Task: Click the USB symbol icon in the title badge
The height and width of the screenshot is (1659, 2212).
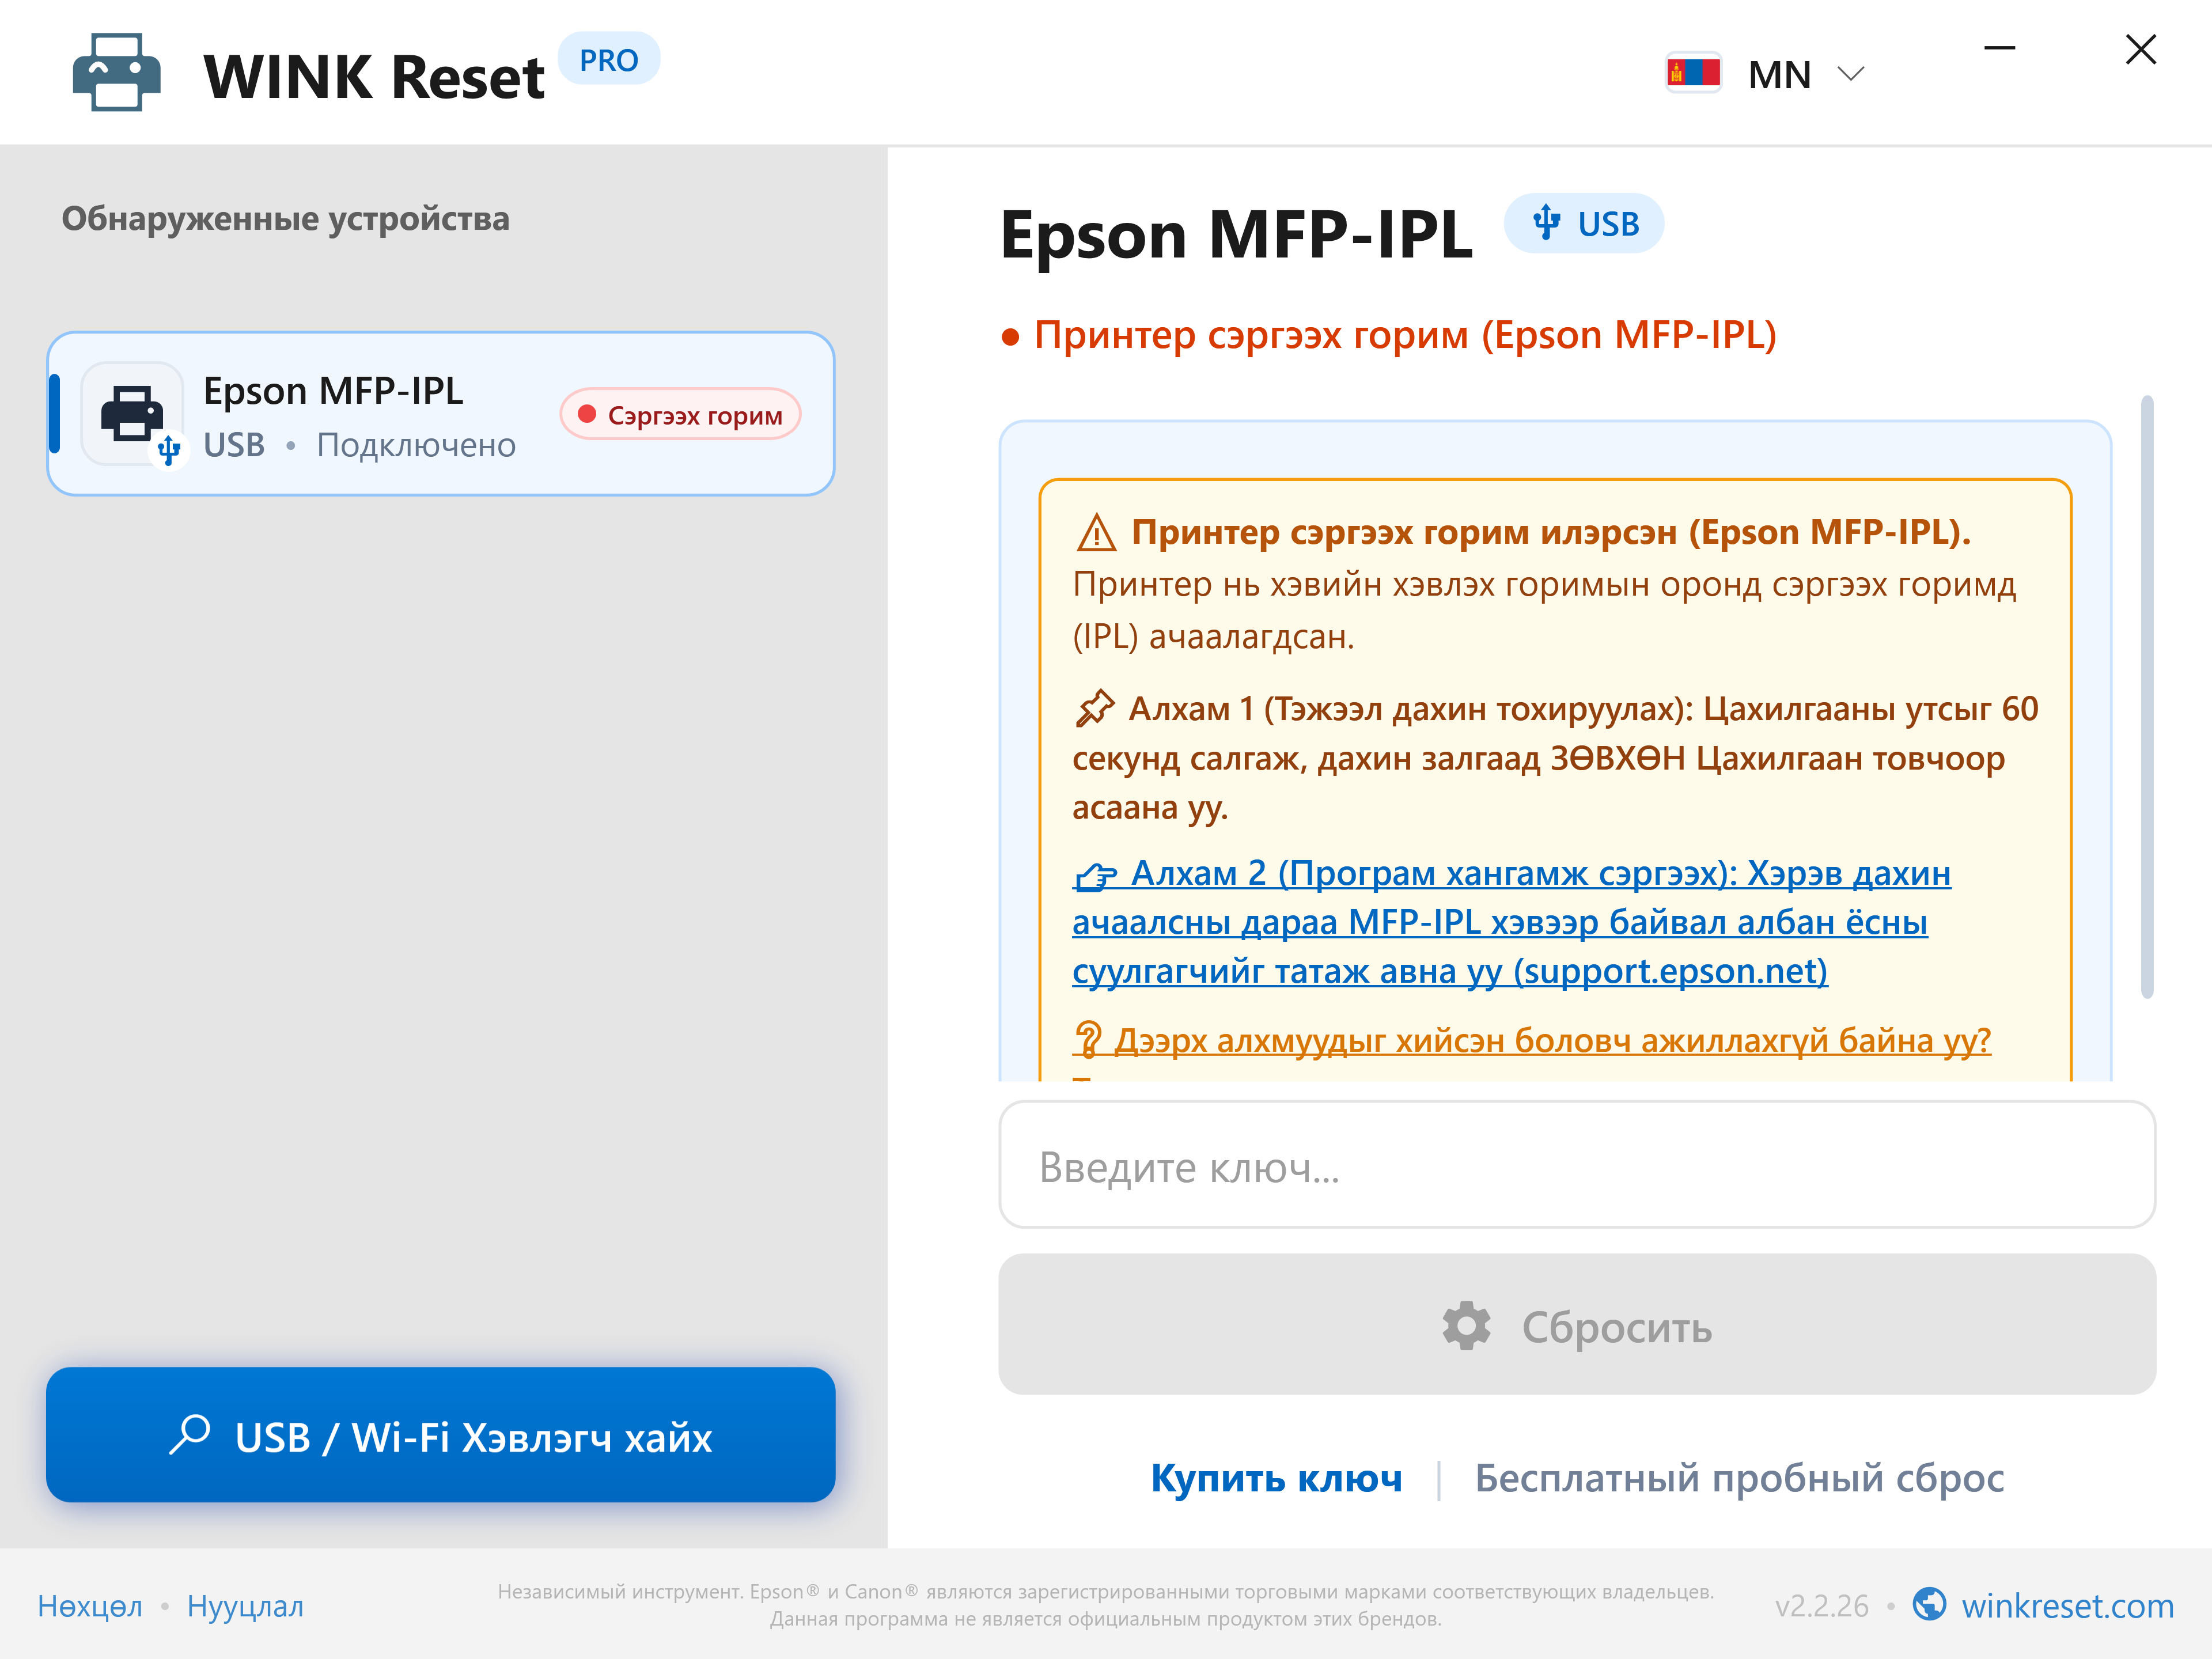Action: [x=1546, y=223]
